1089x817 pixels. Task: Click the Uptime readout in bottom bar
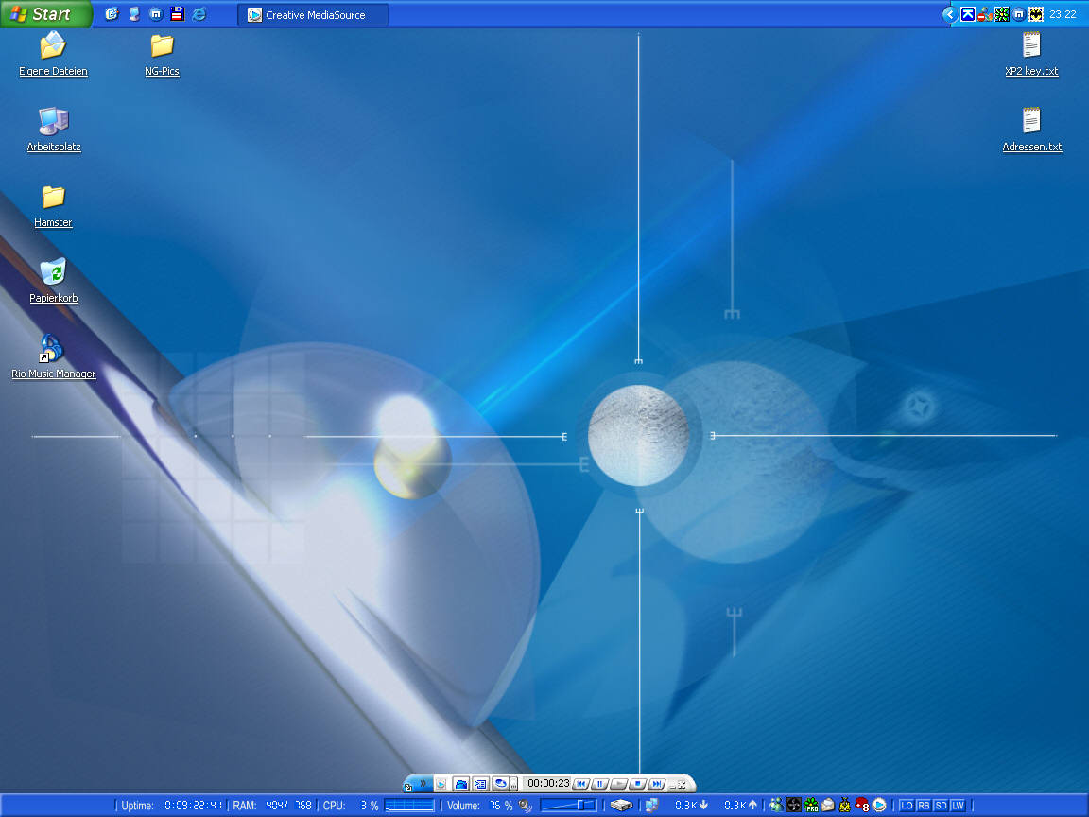click(171, 806)
